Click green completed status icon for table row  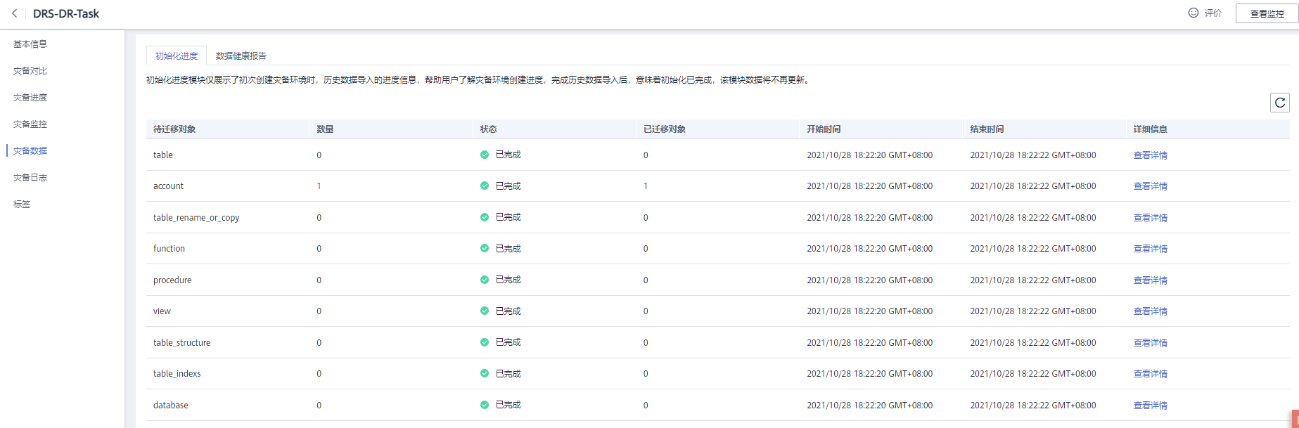pyautogui.click(x=485, y=155)
